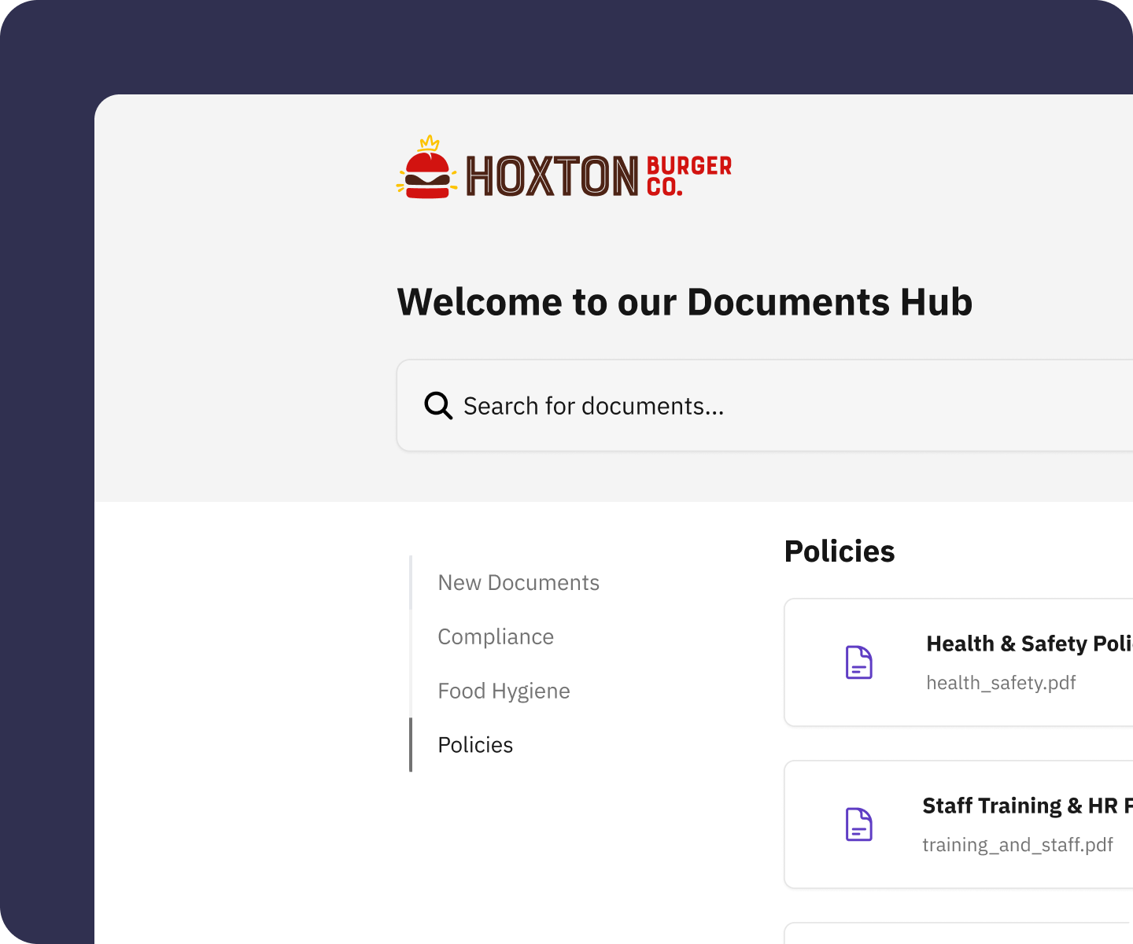Click the magnifying glass search icon
The height and width of the screenshot is (944, 1133).
[438, 406]
